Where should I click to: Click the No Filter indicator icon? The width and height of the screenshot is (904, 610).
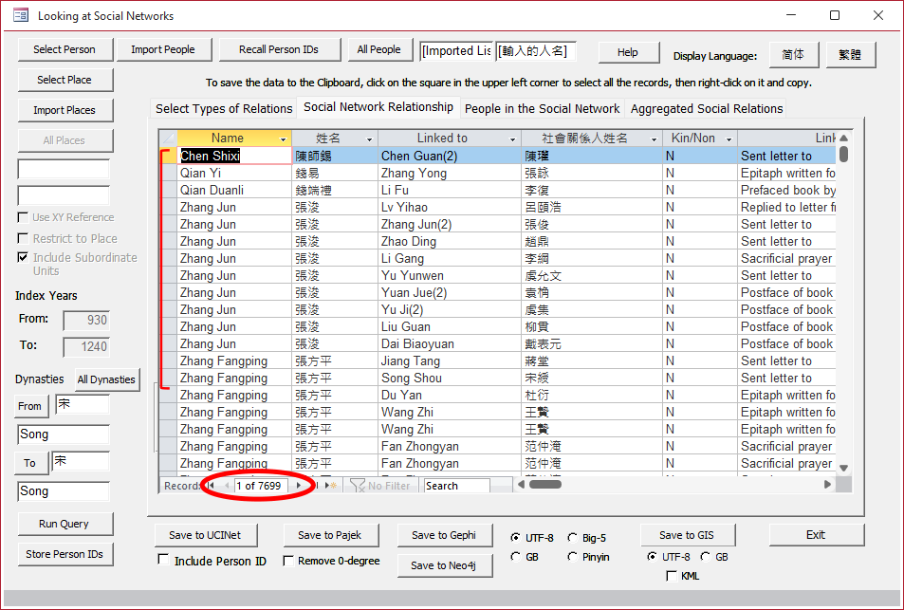click(x=358, y=486)
